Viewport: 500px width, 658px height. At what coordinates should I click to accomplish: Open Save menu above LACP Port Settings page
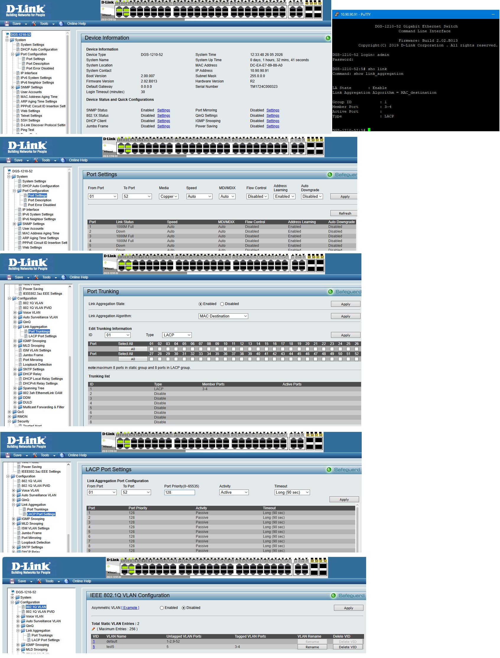17,456
